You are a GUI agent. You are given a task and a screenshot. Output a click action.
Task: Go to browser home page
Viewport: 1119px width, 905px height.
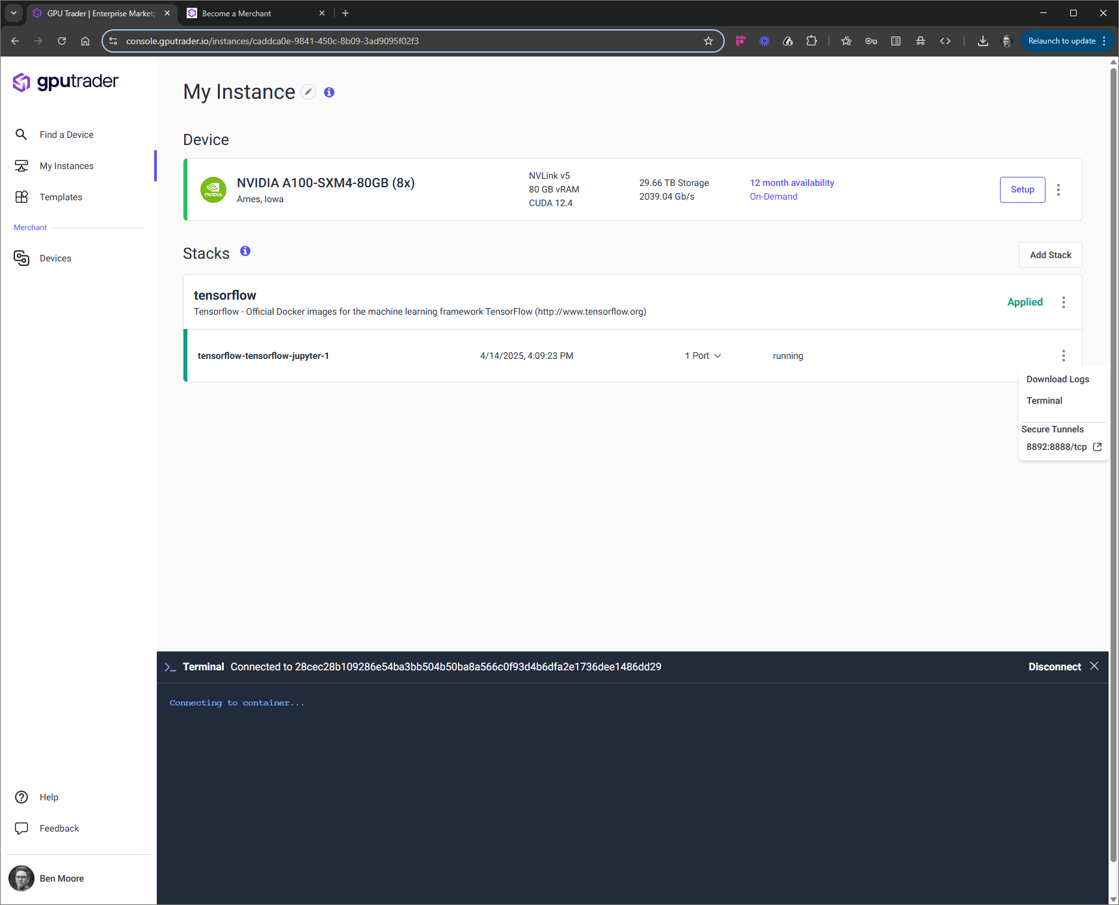85,41
